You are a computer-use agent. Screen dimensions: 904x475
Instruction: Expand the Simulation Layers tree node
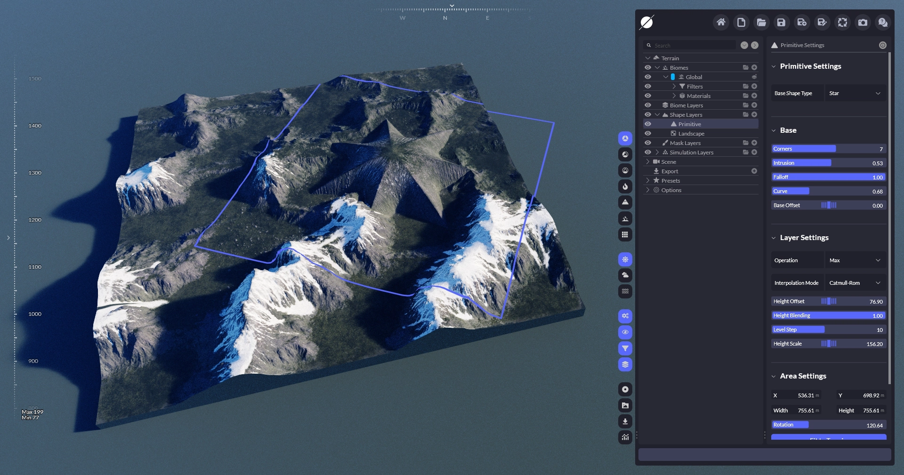click(657, 152)
